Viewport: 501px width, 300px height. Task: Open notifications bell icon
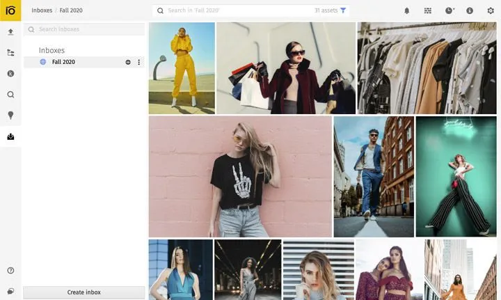tap(407, 10)
